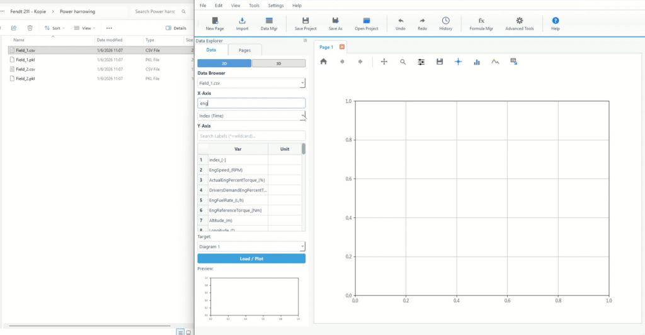Select the pan tool in plot toolbar
The height and width of the screenshot is (335, 645).
point(384,62)
